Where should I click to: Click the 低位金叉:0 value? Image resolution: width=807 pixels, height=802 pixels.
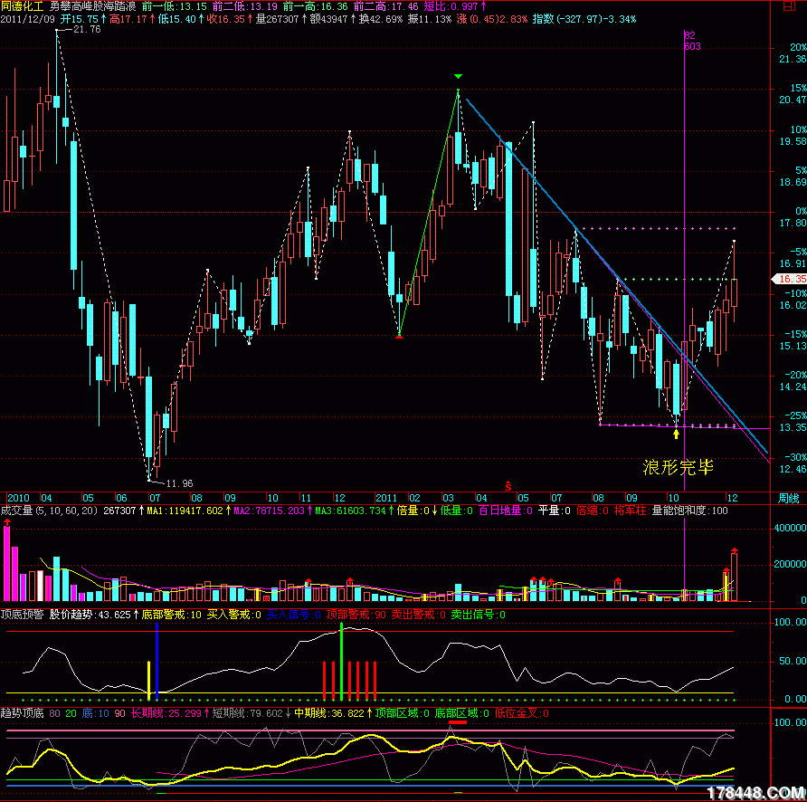521,713
